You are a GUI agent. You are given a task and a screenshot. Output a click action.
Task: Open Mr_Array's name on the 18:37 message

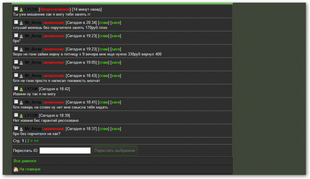click(33, 129)
